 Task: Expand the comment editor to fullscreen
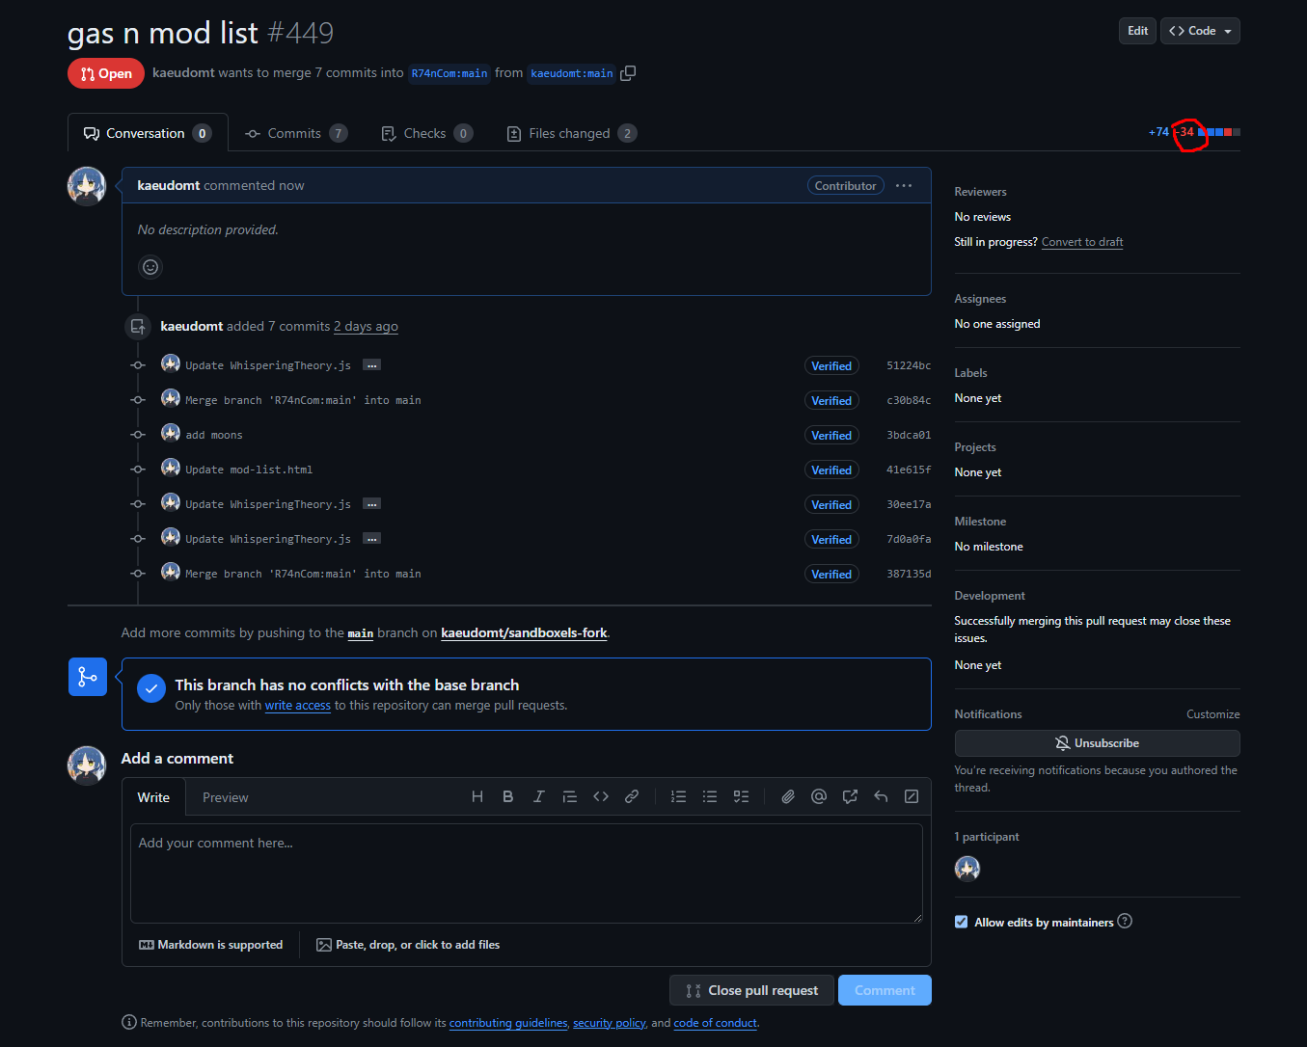(911, 796)
